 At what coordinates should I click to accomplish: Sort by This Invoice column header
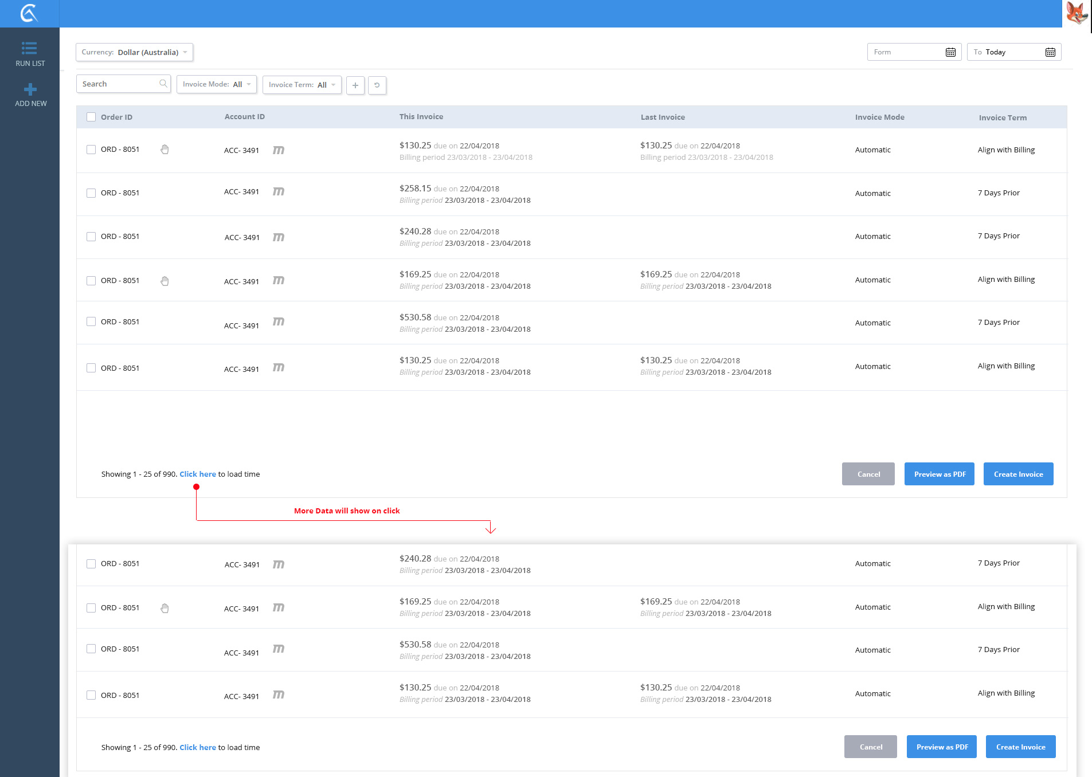coord(421,117)
